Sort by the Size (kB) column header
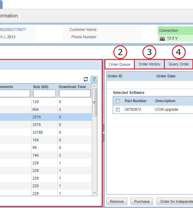 [x=41, y=87]
